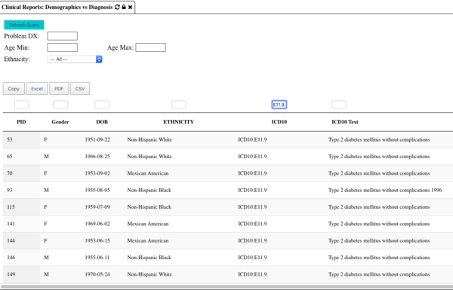Click DOB 1953-06-15 cell
453x290 pixels.
tap(97, 240)
